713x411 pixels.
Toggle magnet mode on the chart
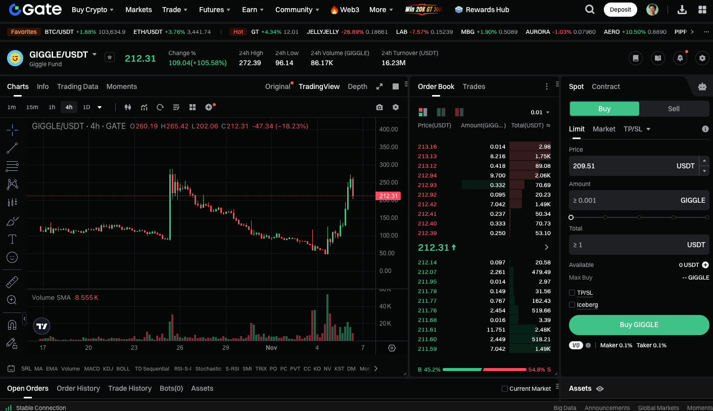click(12, 324)
